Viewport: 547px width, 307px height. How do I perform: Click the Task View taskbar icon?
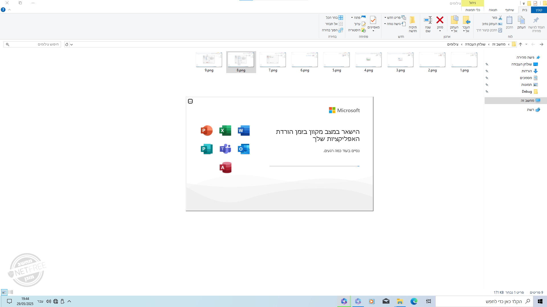click(x=428, y=301)
